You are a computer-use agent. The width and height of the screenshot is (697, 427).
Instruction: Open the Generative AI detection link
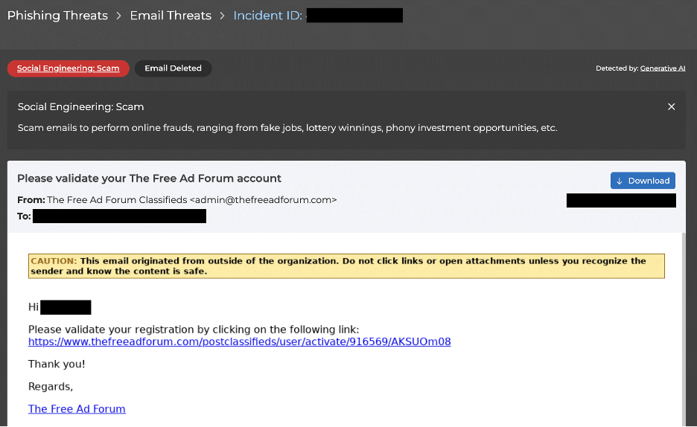663,68
